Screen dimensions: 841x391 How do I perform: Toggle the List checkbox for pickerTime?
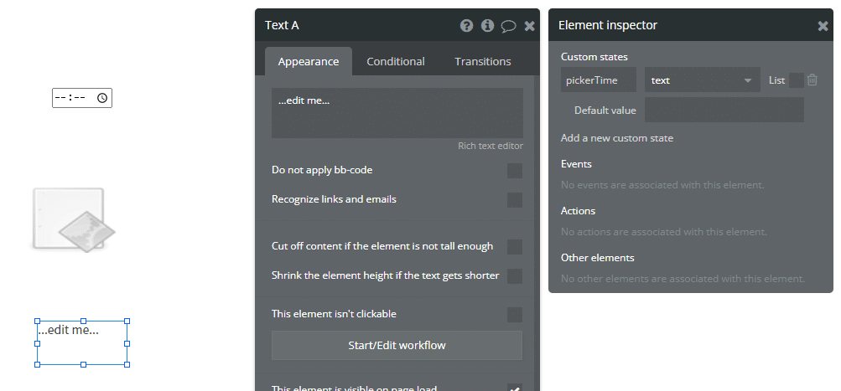coord(797,80)
